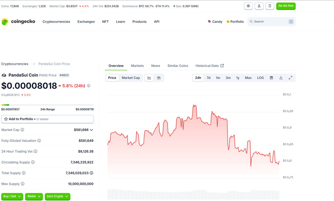The width and height of the screenshot is (334, 201).
Task: Click Add to Portfolio button
Action: point(47,119)
